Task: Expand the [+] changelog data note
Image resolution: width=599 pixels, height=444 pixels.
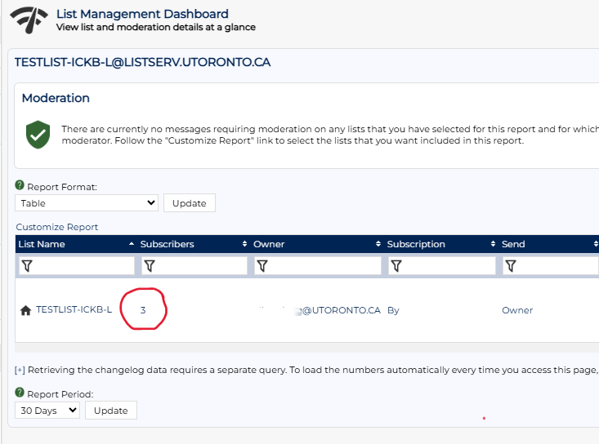Action: tap(20, 370)
